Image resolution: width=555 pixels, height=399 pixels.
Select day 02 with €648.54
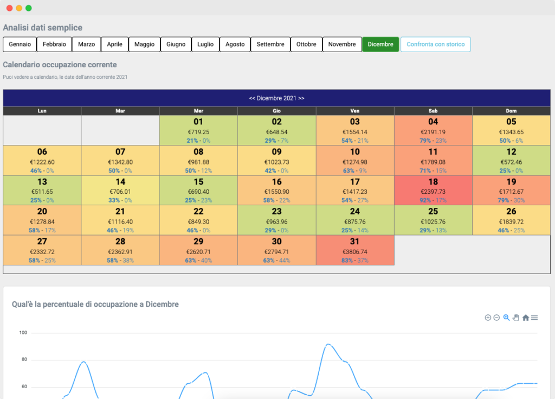276,130
